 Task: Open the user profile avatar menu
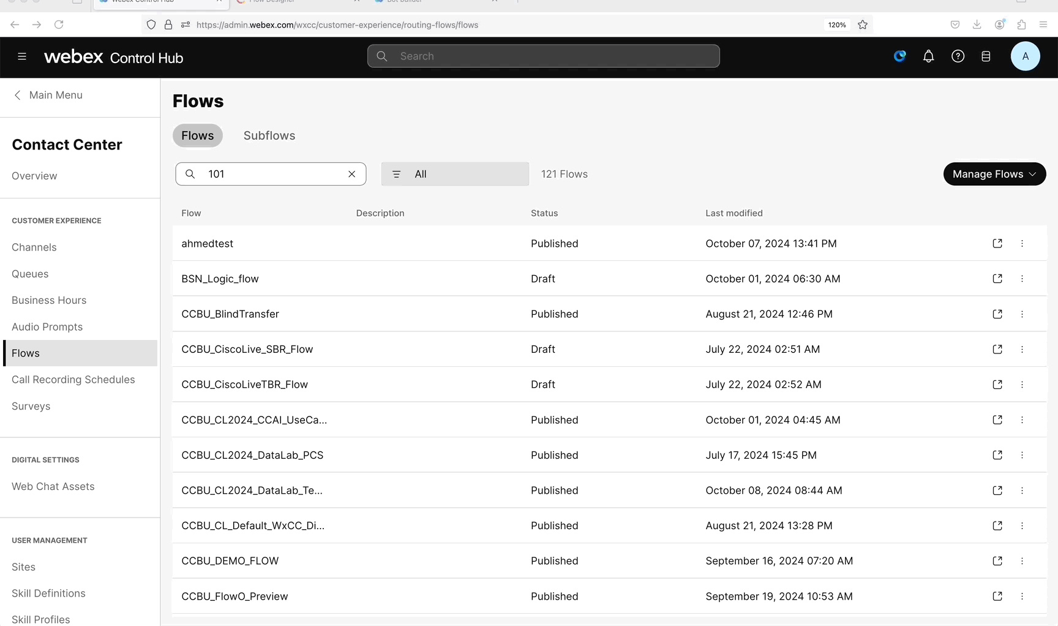tap(1025, 56)
